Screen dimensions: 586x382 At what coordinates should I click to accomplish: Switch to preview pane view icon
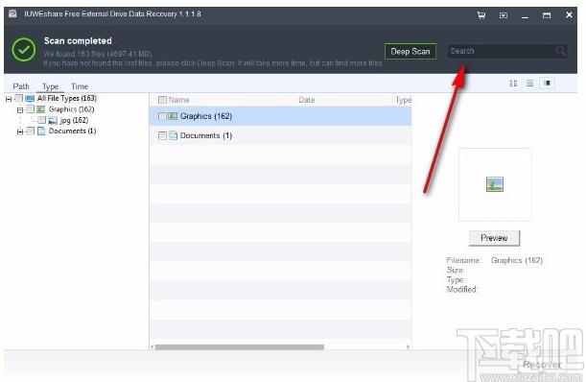(x=548, y=84)
